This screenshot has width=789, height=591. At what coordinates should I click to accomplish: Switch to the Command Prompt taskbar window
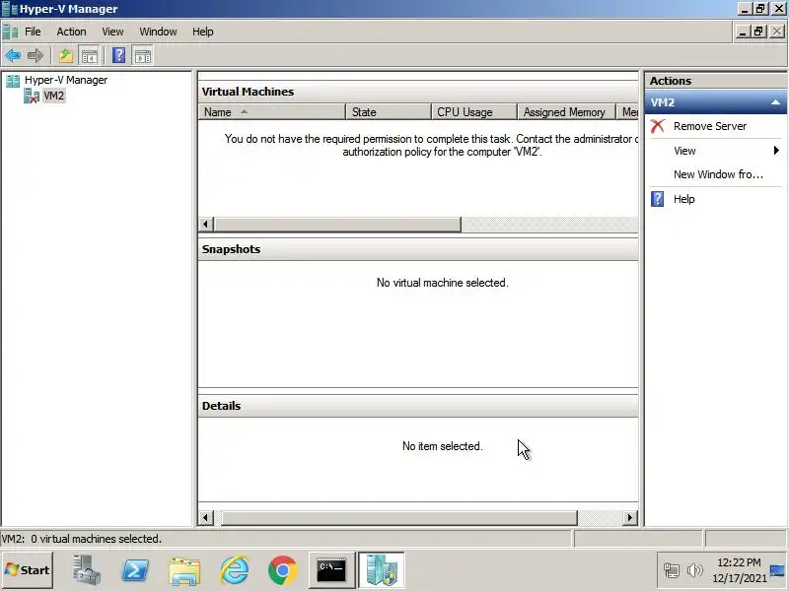click(331, 570)
